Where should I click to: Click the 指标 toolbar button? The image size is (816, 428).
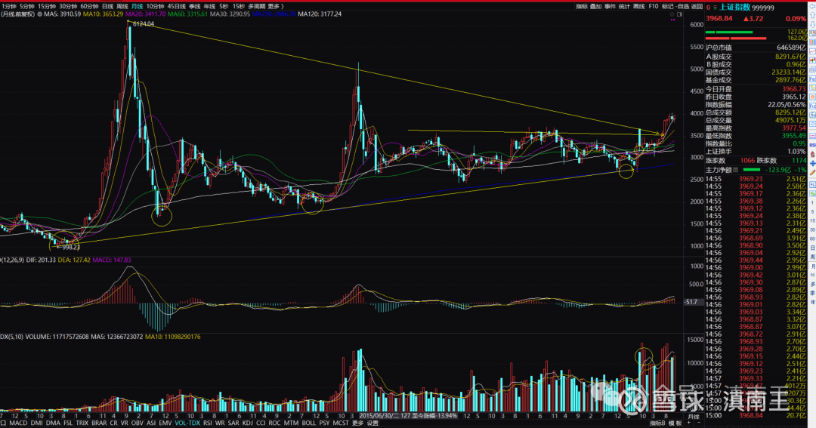point(582,6)
